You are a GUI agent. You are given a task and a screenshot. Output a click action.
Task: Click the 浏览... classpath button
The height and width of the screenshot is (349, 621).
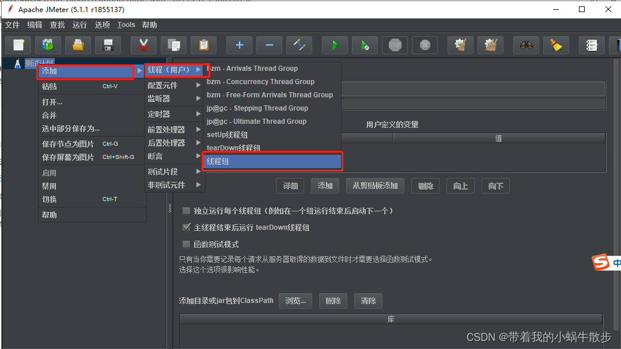click(x=296, y=301)
